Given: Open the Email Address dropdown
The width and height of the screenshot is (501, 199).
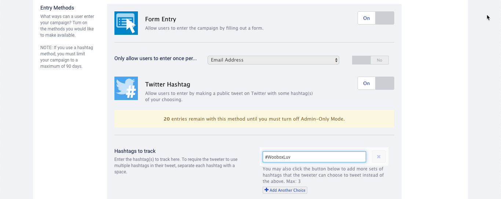Looking at the screenshot, I should pyautogui.click(x=273, y=60).
